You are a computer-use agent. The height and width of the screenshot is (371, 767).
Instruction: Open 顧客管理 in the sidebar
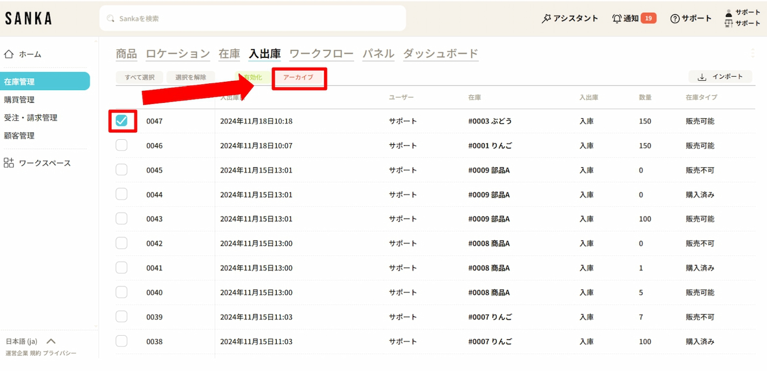coord(19,136)
